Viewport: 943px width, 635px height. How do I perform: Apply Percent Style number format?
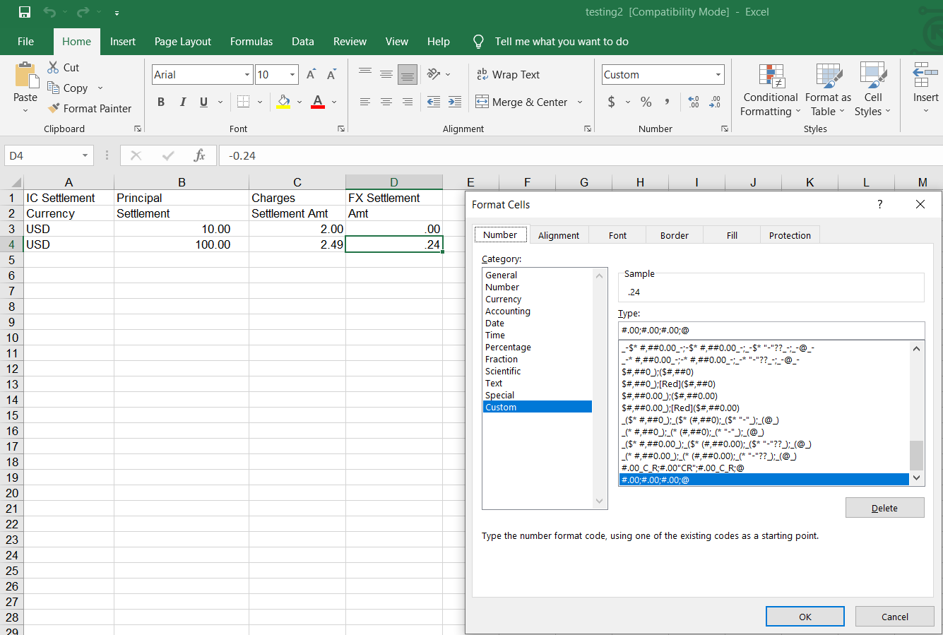click(645, 102)
